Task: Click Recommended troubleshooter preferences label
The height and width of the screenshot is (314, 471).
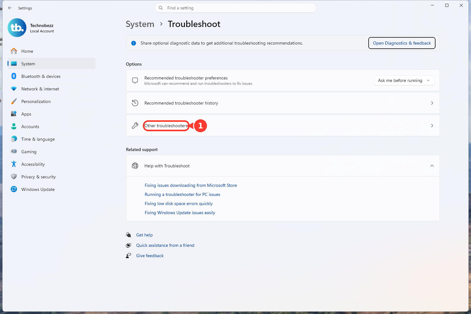Action: pyautogui.click(x=186, y=78)
